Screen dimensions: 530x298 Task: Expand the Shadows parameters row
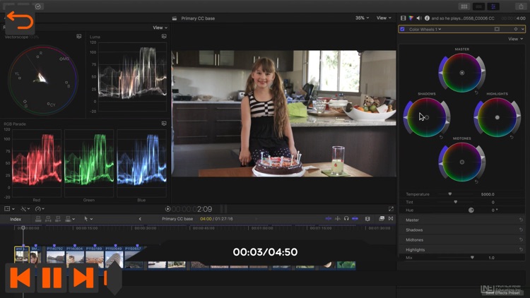click(461, 230)
